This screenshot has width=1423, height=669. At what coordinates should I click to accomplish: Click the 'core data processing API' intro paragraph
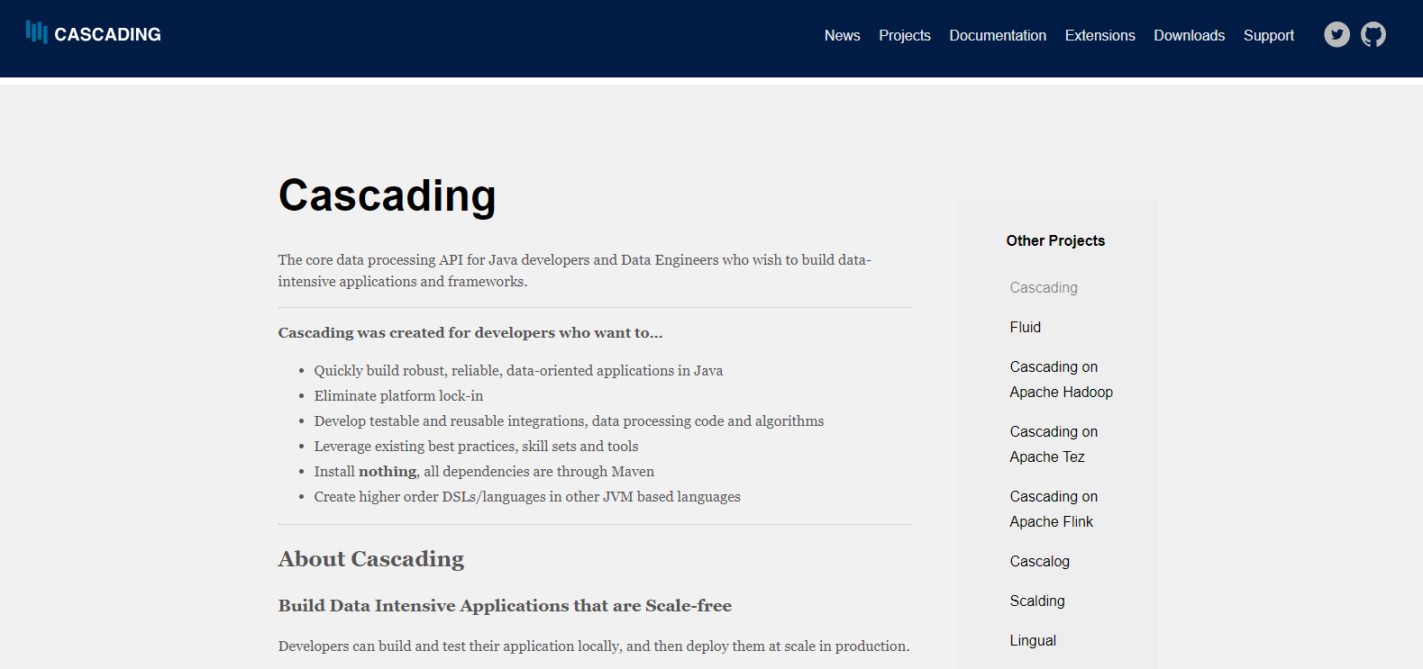(575, 271)
